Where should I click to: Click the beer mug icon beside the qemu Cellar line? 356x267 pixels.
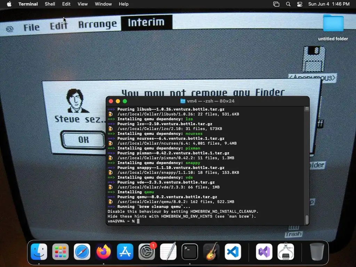[x=111, y=202]
